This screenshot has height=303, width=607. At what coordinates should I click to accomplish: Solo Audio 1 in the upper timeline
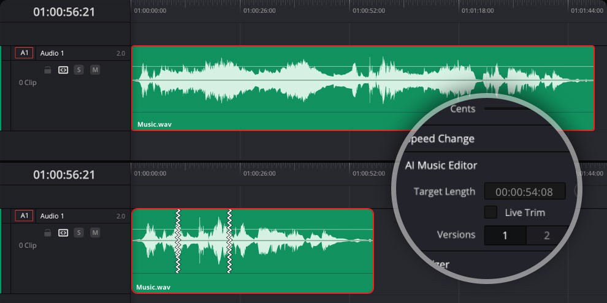pos(78,70)
